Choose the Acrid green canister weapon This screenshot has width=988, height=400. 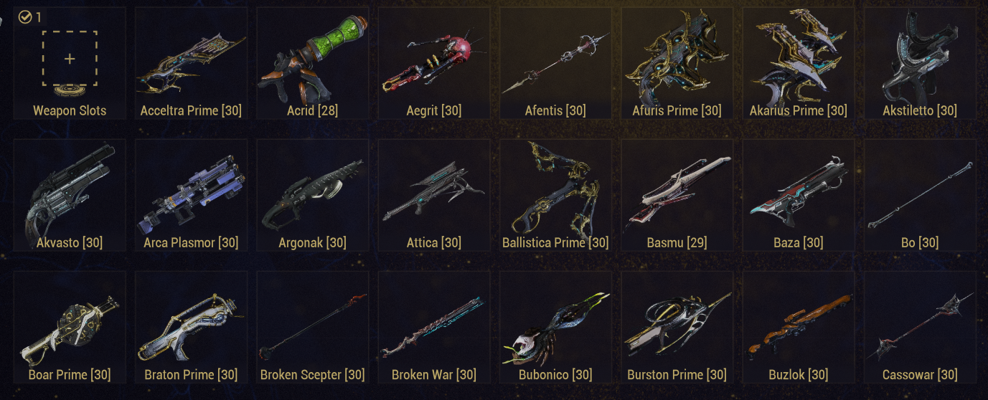click(x=313, y=63)
